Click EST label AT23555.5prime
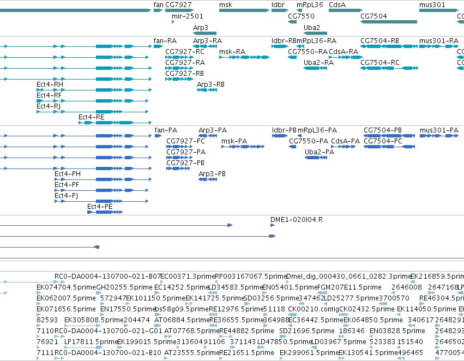The height and width of the screenshot is (361, 464). pyautogui.click(x=191, y=352)
